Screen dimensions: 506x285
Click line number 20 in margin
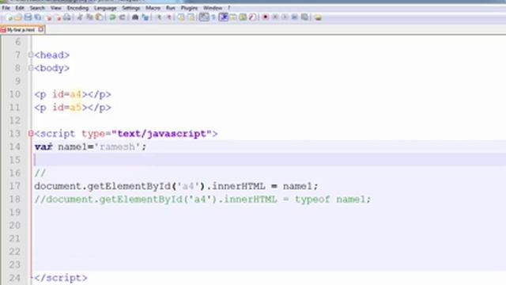[x=14, y=225]
